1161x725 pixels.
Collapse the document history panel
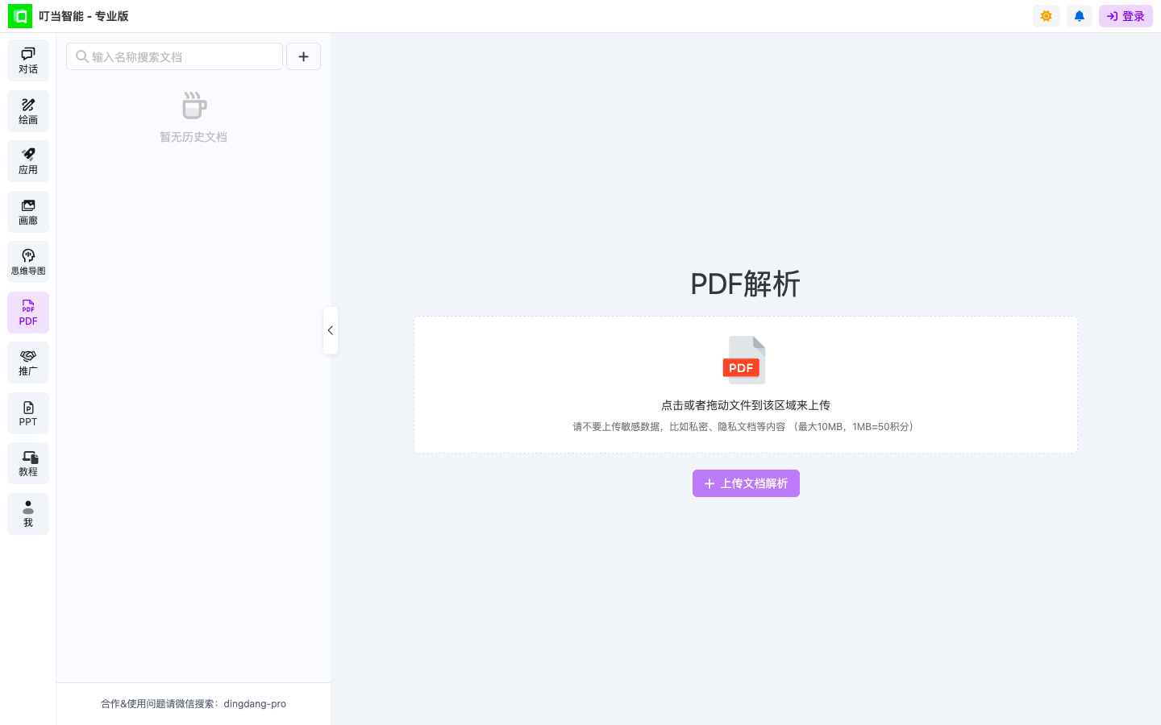click(330, 329)
